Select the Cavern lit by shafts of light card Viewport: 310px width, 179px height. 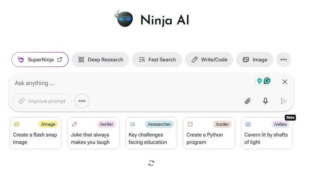click(x=267, y=133)
